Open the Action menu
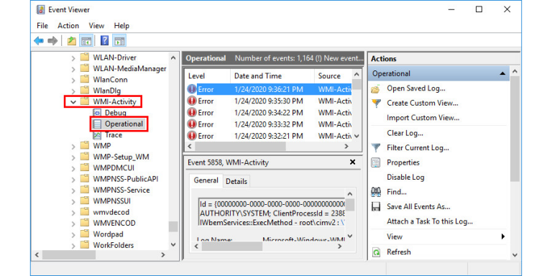The image size is (552, 276). (68, 26)
